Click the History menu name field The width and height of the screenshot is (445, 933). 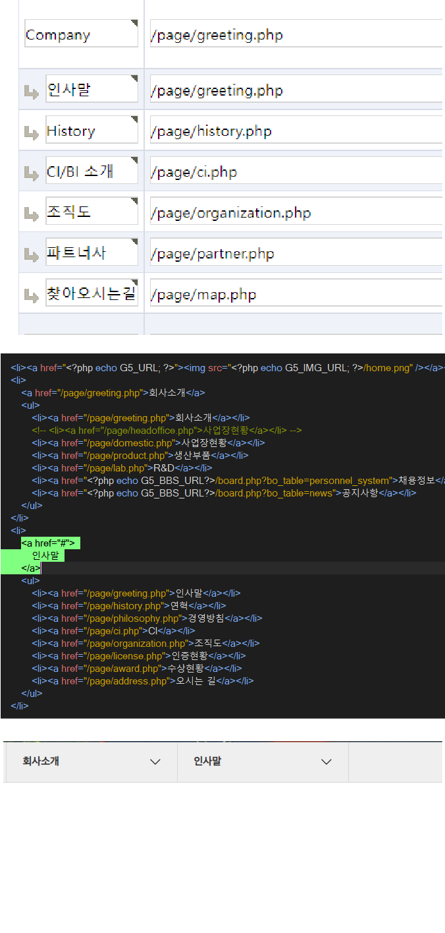92,129
